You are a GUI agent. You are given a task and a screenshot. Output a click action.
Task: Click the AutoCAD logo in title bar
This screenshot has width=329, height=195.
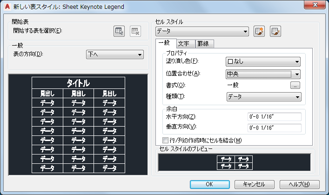click(x=7, y=7)
